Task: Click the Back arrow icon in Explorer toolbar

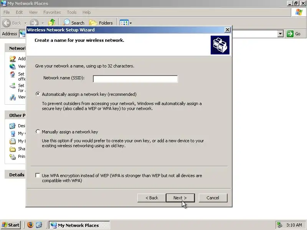Action: pos(7,23)
